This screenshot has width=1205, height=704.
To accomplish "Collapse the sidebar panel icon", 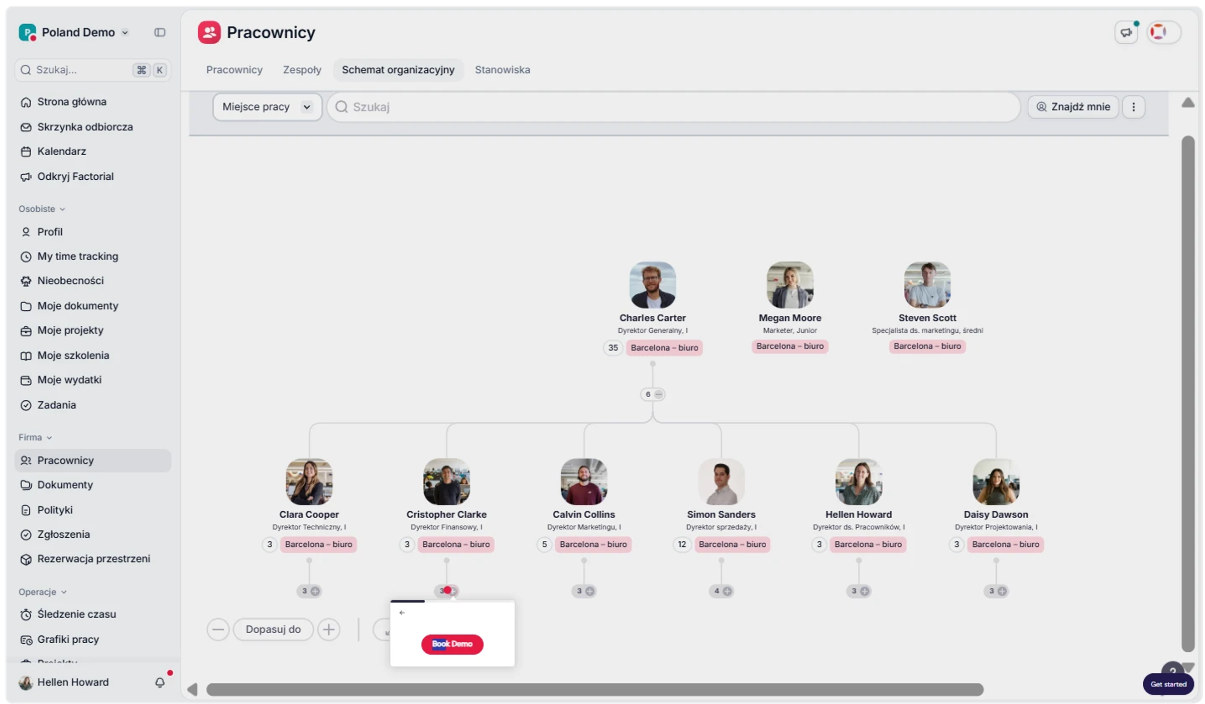I will [x=160, y=32].
